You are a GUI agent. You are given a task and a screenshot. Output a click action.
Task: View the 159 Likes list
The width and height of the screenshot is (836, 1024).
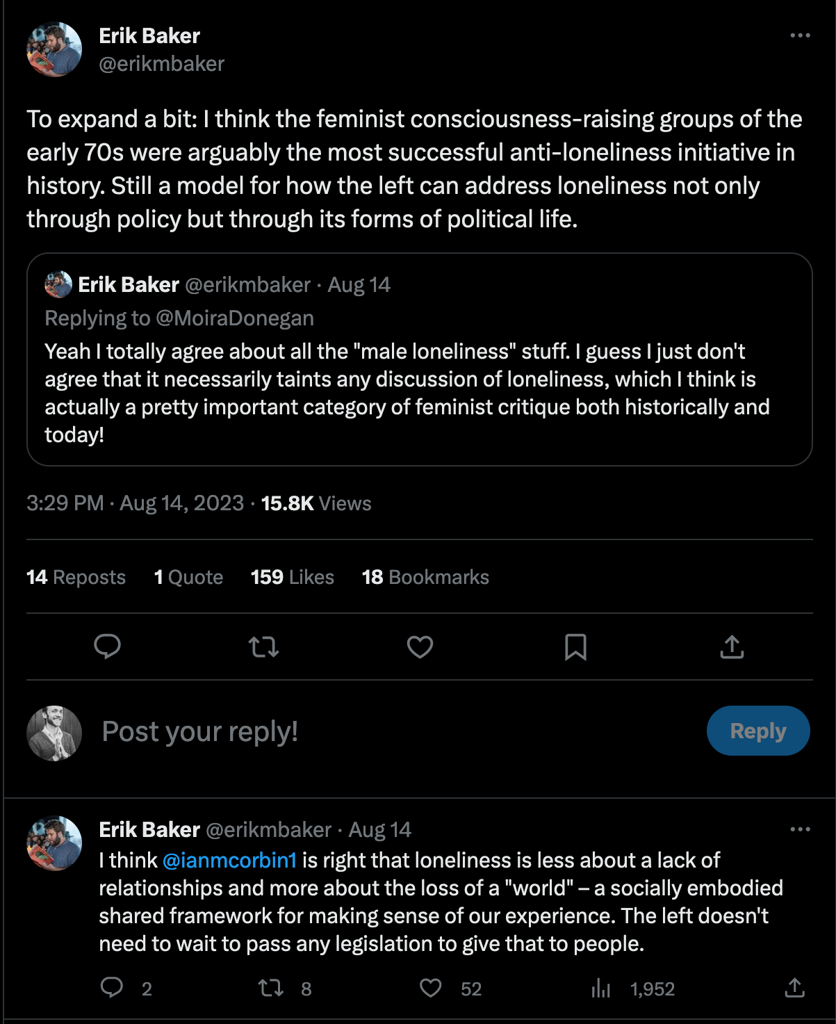point(292,577)
